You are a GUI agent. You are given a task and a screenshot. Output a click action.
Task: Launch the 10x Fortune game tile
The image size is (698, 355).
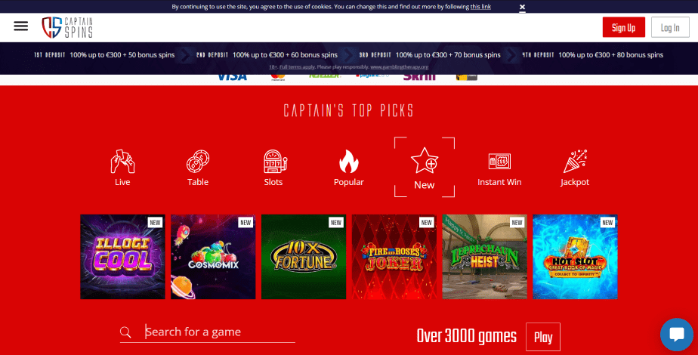(x=304, y=257)
